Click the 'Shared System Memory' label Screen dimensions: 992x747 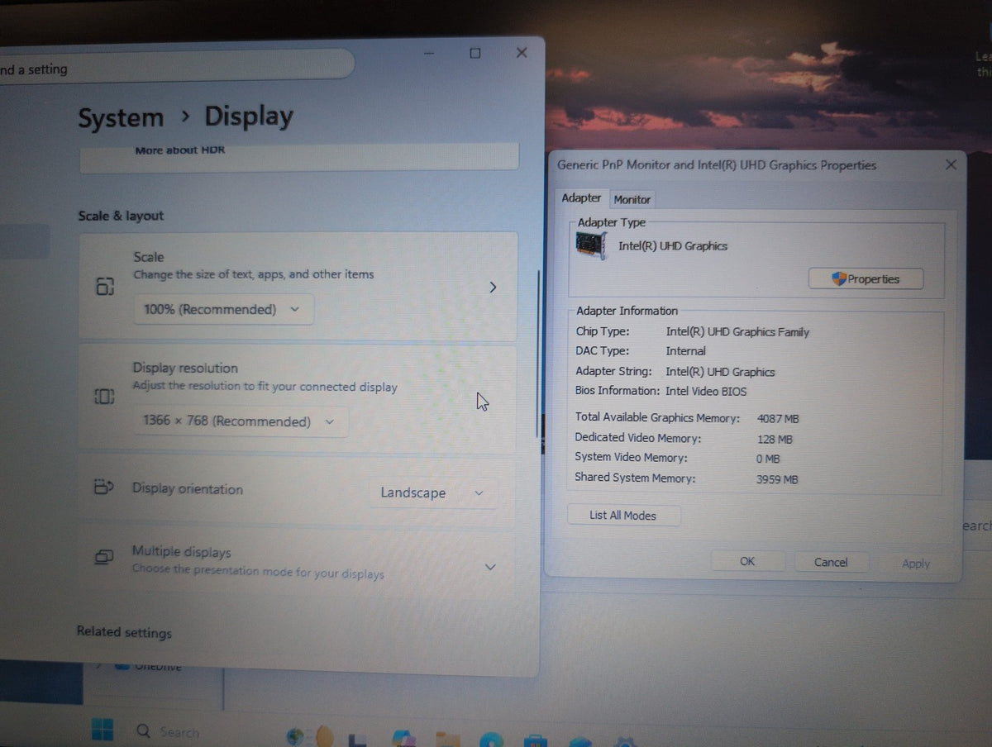635,478
